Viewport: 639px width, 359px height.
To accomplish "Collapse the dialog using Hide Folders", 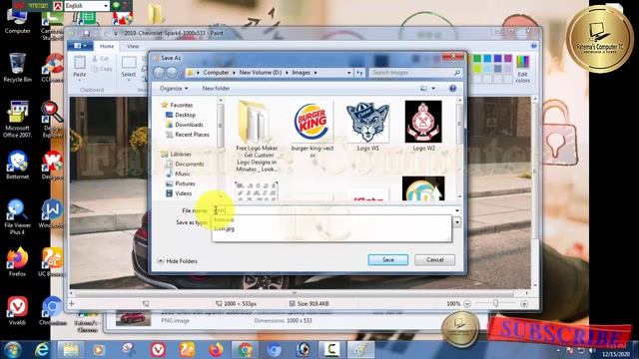I will tap(178, 261).
